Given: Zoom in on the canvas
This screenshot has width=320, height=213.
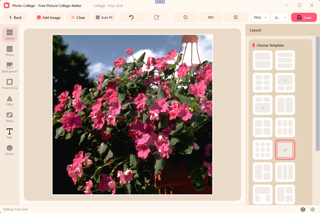Looking at the screenshot, I should pos(236,17).
